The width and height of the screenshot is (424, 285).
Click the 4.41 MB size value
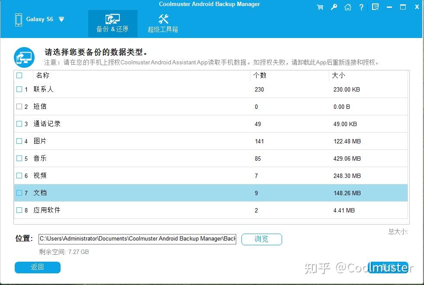pos(344,211)
